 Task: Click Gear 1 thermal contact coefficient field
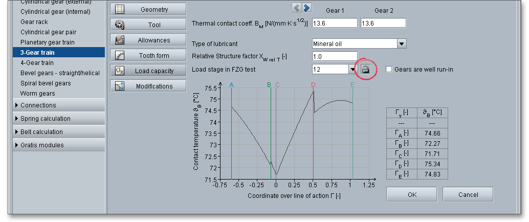(335, 23)
